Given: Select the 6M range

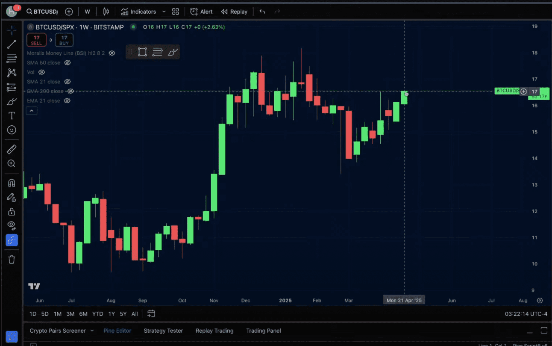Looking at the screenshot, I should (83, 314).
